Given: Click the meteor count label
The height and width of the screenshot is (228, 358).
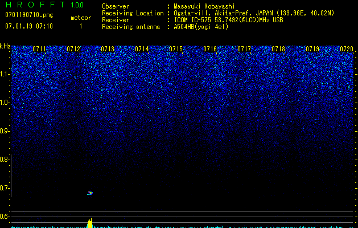Looking at the screenshot, I should coord(81,18).
